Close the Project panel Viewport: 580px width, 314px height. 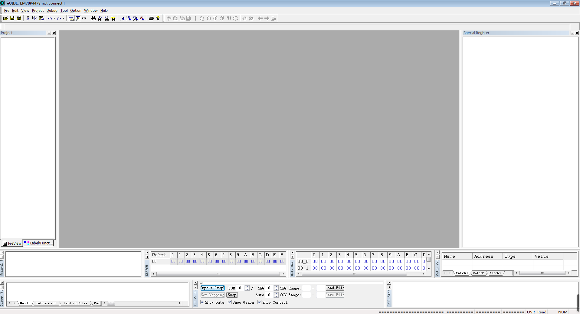(54, 33)
